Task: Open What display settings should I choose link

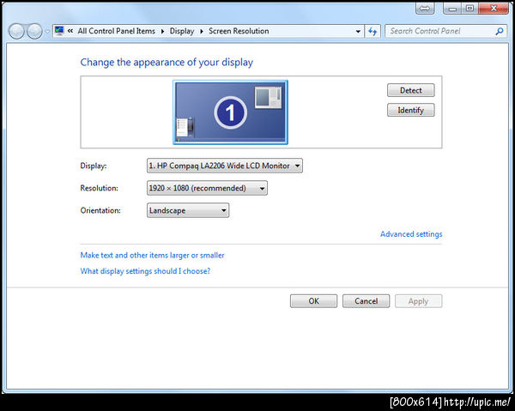Action: (145, 271)
